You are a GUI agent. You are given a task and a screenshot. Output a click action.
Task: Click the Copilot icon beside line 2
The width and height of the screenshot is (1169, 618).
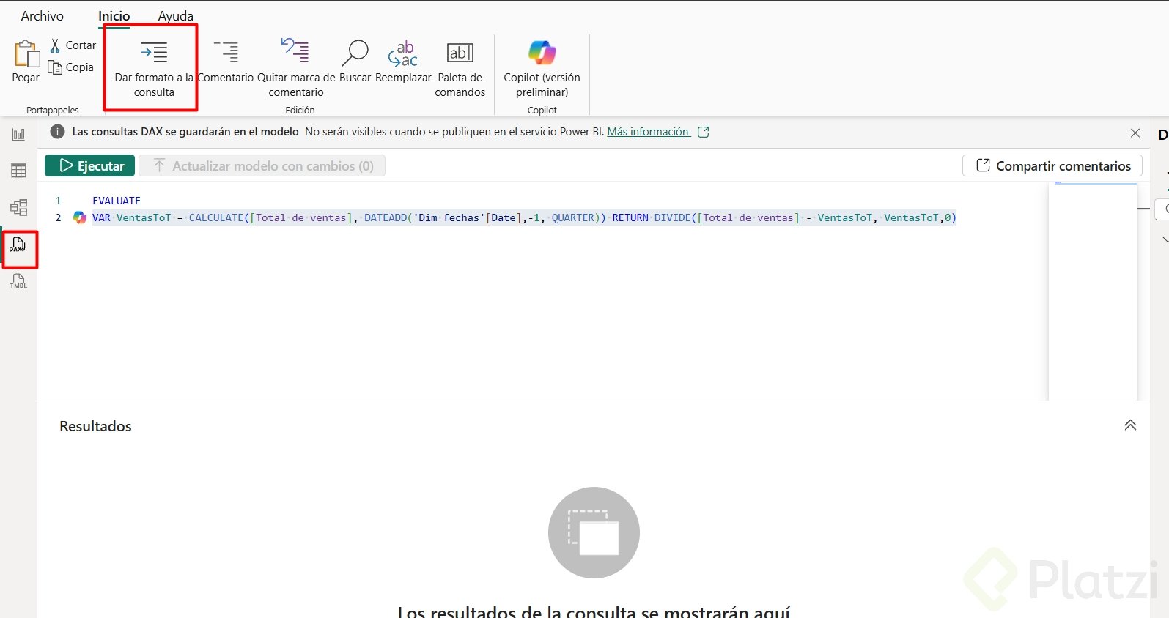coord(80,217)
